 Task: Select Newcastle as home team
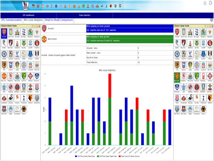[x=17, y=77]
